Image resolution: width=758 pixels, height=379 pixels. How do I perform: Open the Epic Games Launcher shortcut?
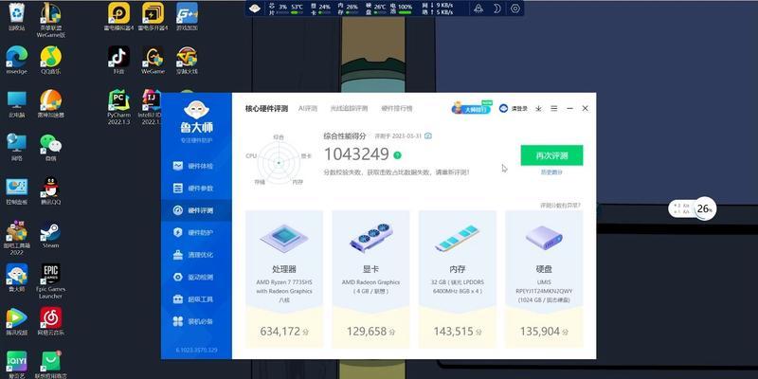(x=51, y=281)
